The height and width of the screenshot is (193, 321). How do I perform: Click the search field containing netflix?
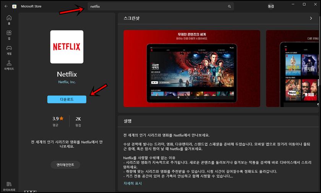161,6
